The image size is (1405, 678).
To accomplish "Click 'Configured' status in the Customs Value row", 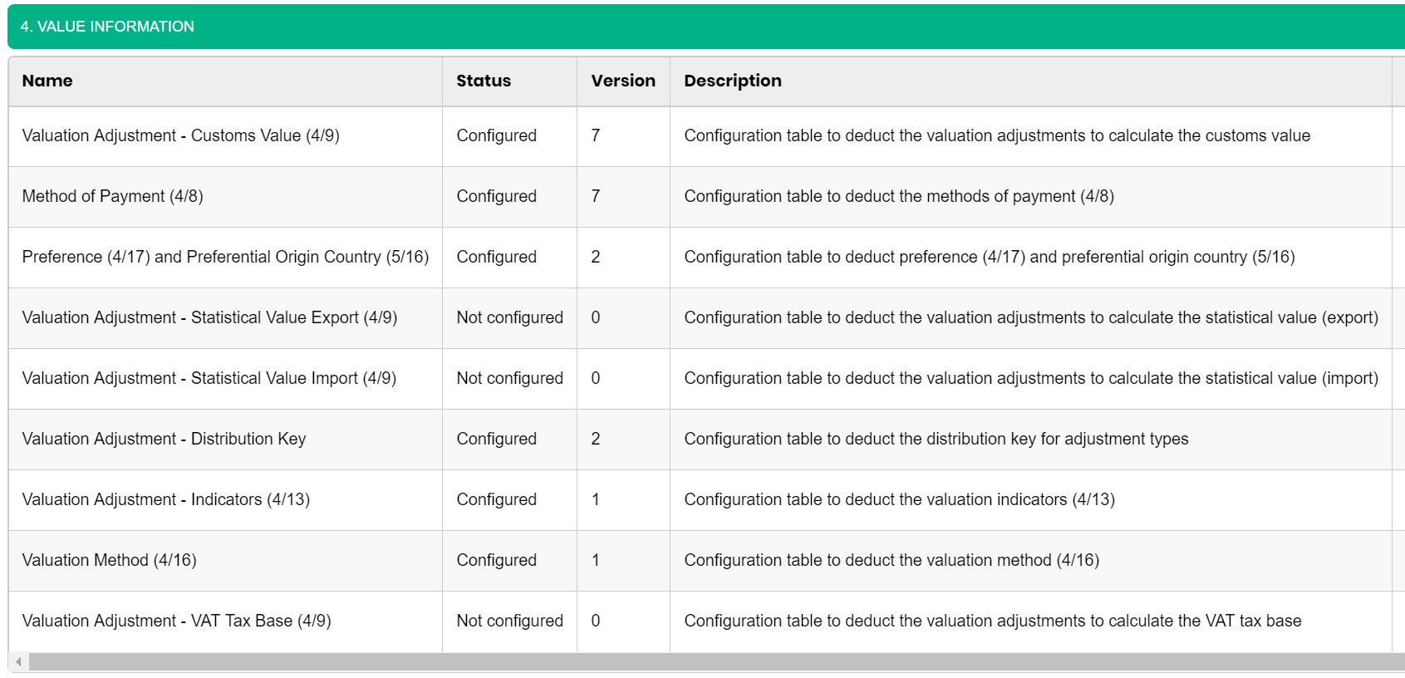I will coord(497,135).
